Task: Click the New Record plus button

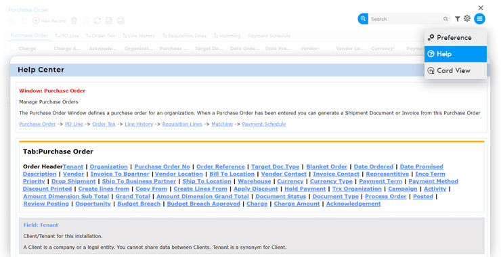Action: [49, 21]
